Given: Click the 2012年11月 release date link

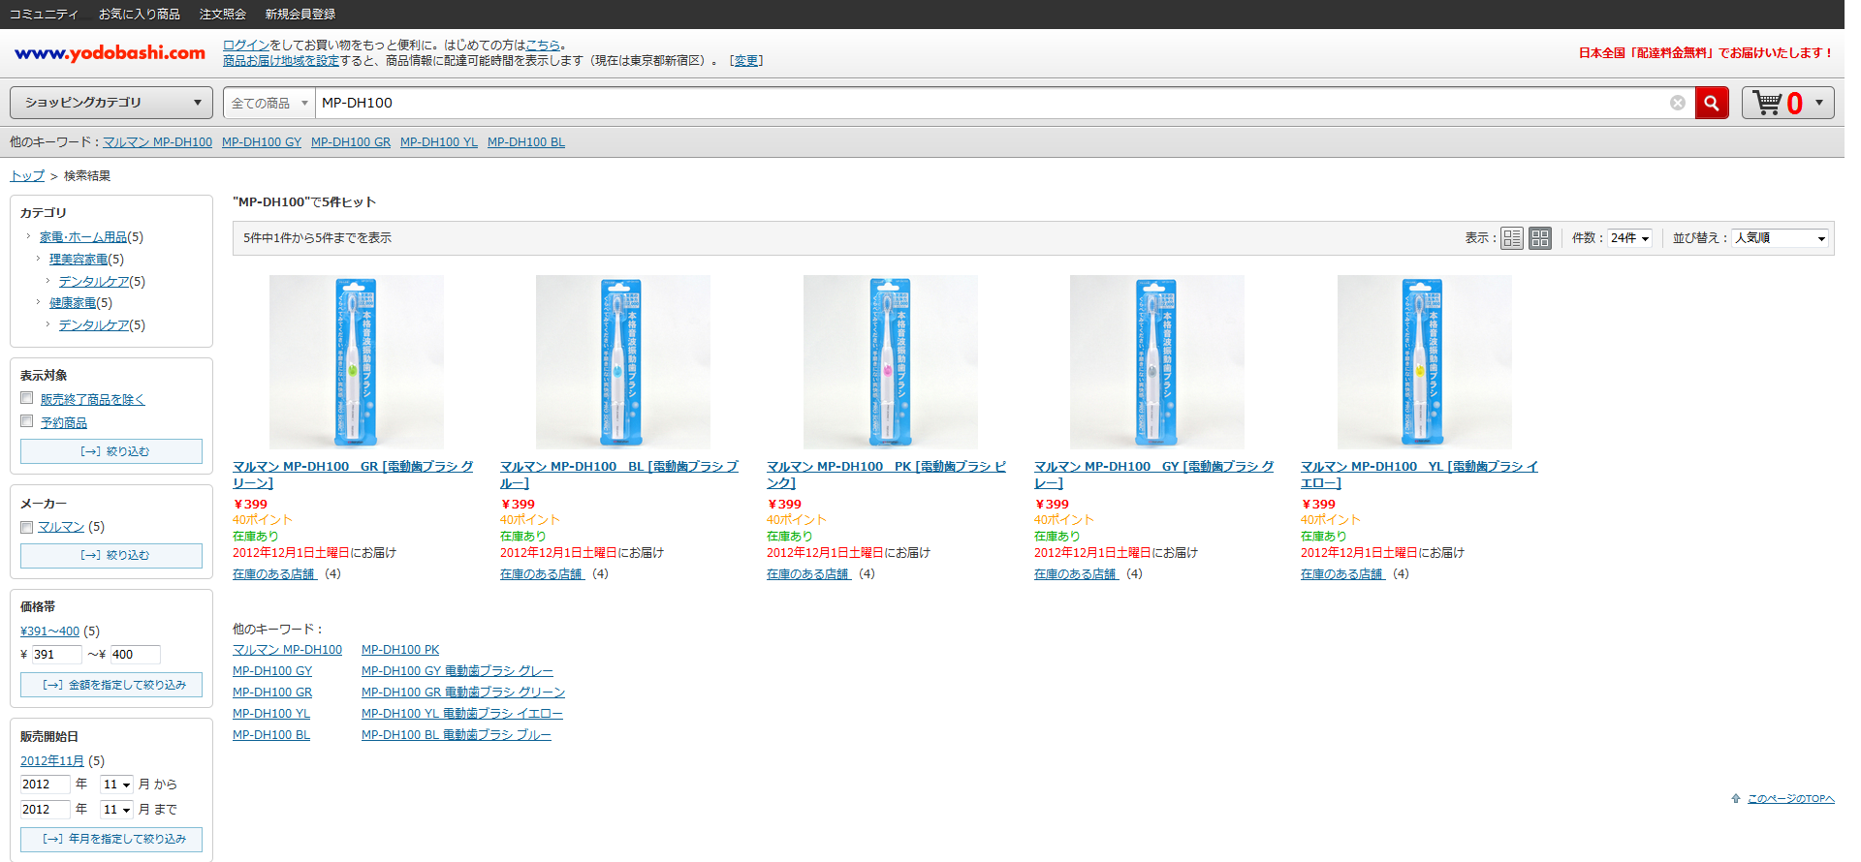Looking at the screenshot, I should click(x=52, y=761).
